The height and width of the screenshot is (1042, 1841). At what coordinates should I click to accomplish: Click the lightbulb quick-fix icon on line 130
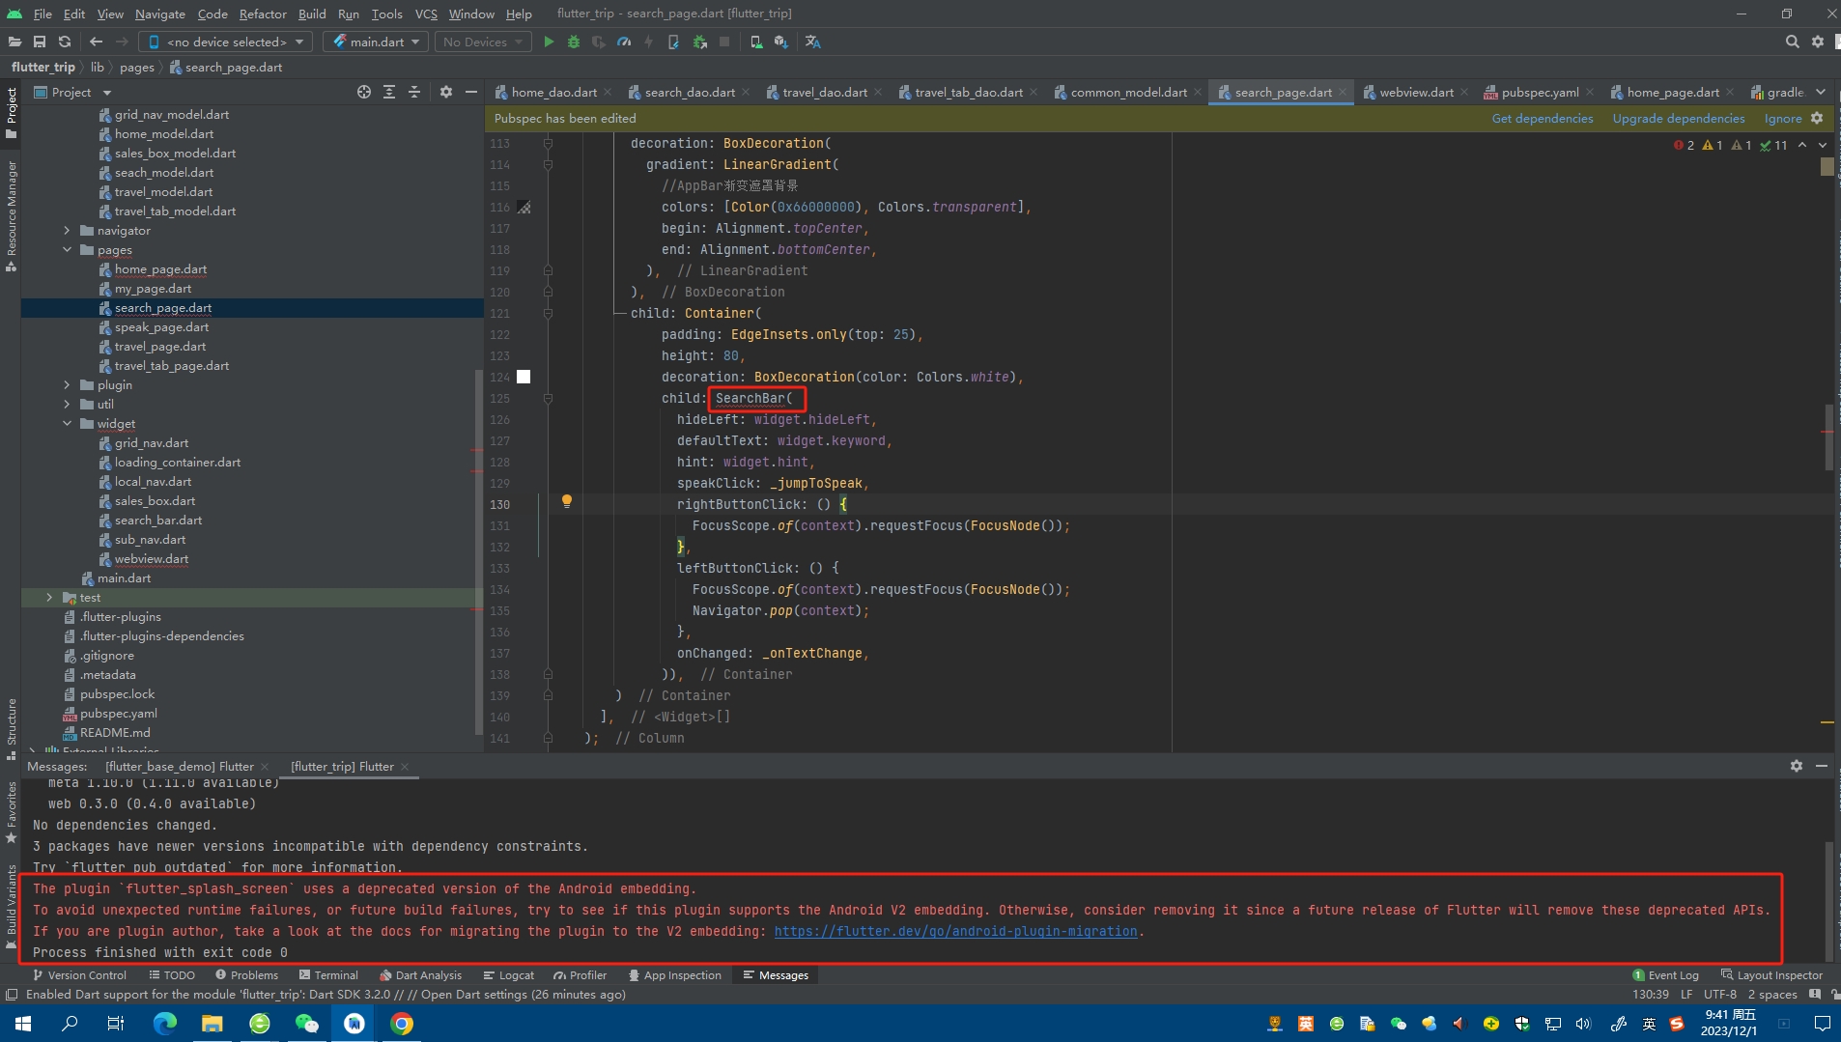(567, 501)
